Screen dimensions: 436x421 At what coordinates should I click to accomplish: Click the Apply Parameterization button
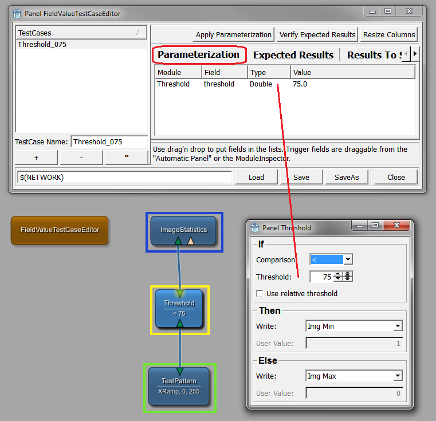point(233,35)
